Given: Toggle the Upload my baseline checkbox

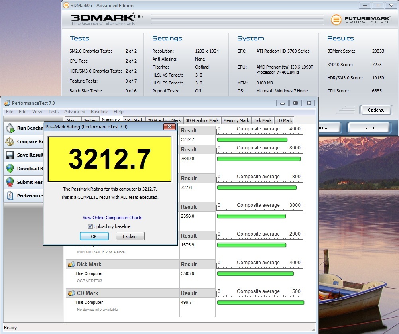Looking at the screenshot, I should point(90,226).
